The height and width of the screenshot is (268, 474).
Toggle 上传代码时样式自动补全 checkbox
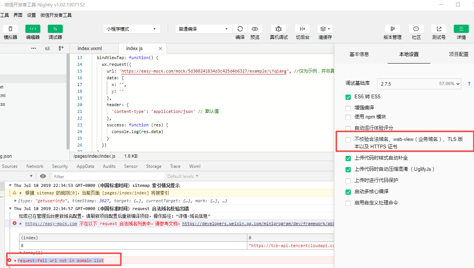click(x=348, y=158)
